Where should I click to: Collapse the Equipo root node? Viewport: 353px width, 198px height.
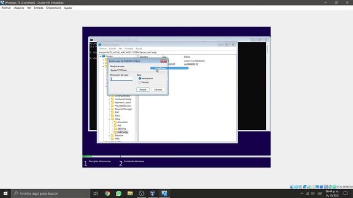[100, 56]
